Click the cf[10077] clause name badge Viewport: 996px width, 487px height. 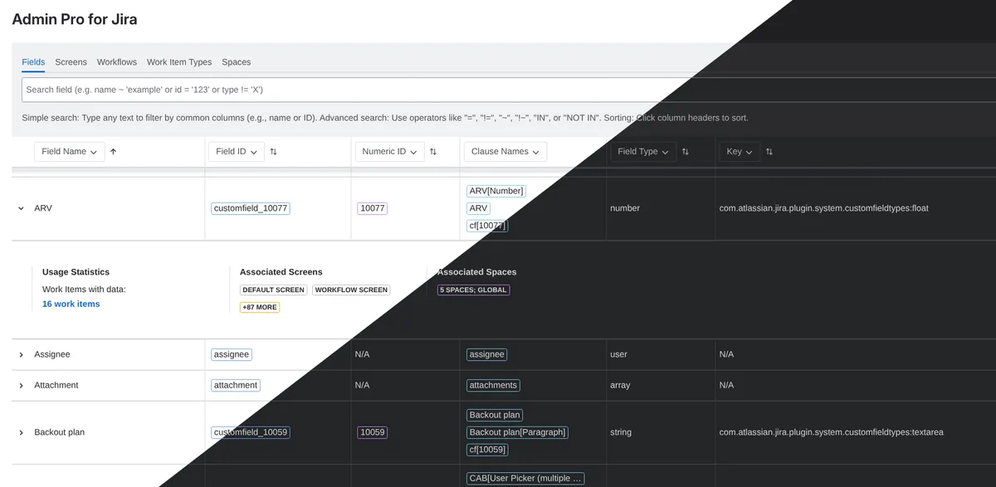(487, 226)
